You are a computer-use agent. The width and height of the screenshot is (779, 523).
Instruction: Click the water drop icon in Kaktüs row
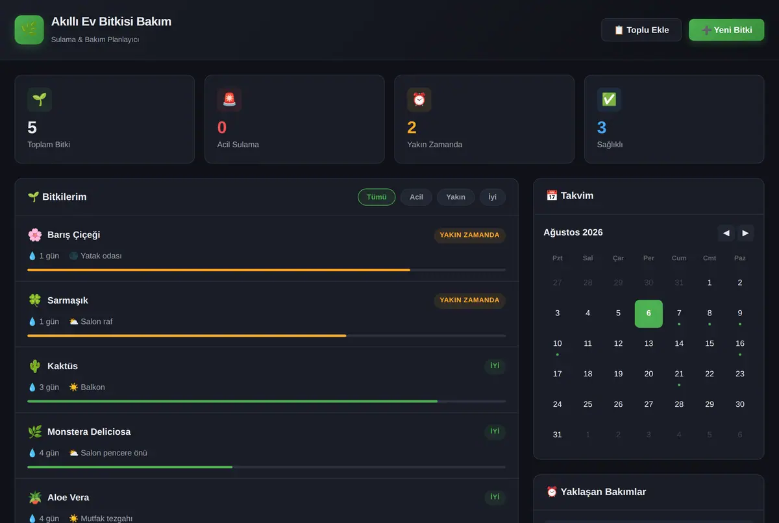coord(32,387)
